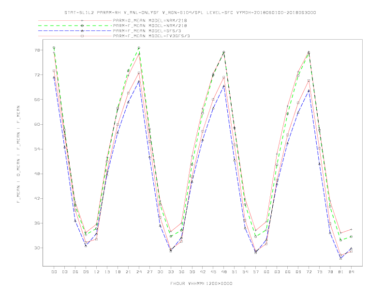383x296 pixels.
Task: Click x-axis forecast hour label 03
Action: pyautogui.click(x=64, y=272)
